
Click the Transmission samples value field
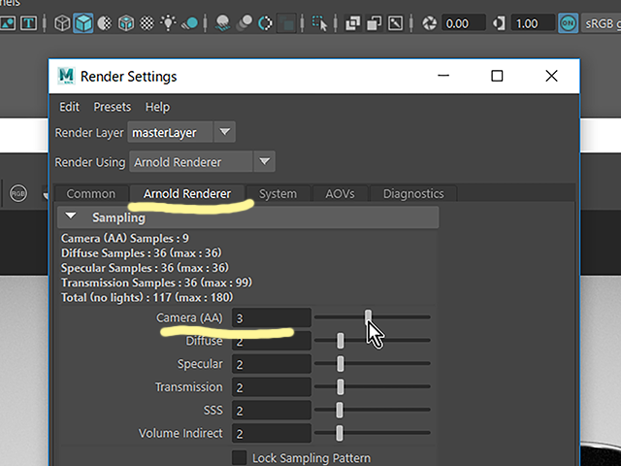(272, 387)
